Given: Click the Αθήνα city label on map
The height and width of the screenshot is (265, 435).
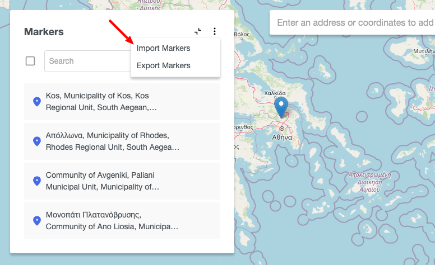Looking at the screenshot, I should [x=282, y=137].
